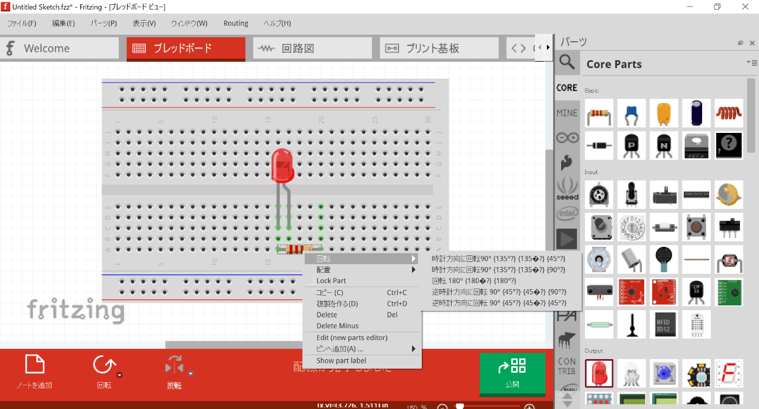Switch to the Welcome tab

tap(59, 48)
